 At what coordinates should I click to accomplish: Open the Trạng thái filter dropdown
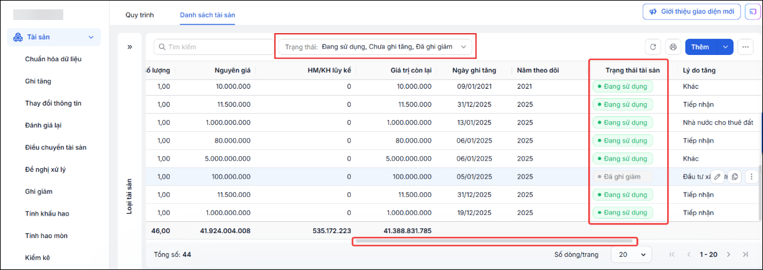pyautogui.click(x=376, y=47)
